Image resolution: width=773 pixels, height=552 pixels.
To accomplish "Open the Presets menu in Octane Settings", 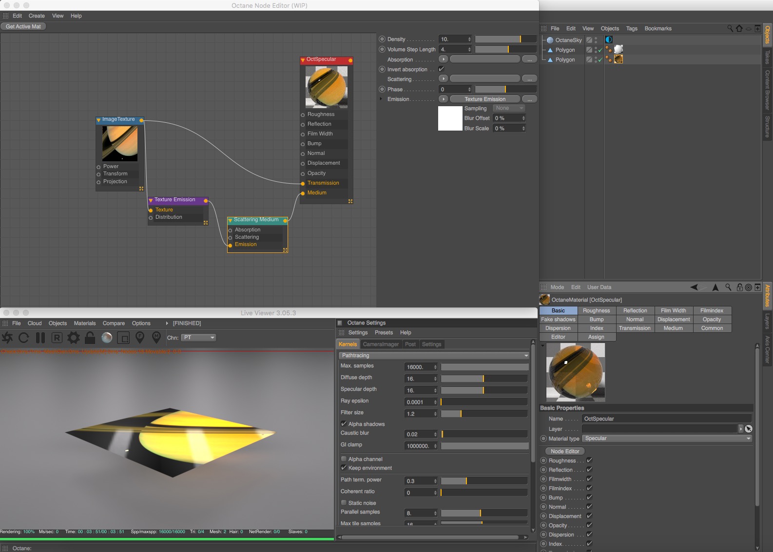I will [384, 332].
